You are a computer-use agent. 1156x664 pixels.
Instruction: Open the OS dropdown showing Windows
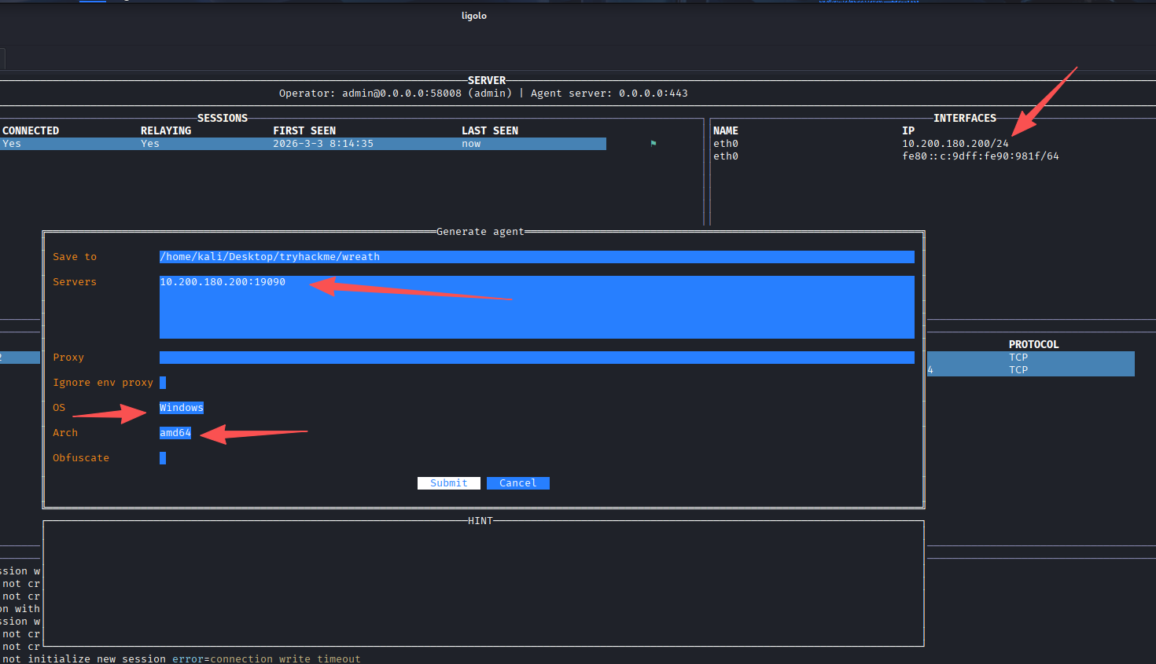(181, 408)
